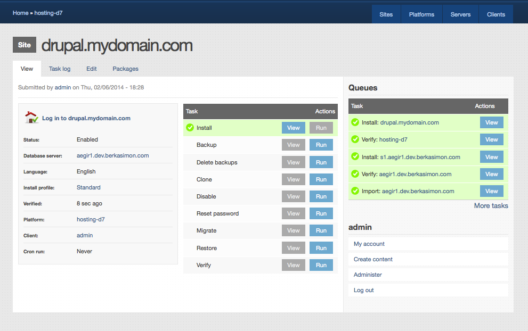View queue task Install: s1.aegir1.dev.berkasimon.com

click(x=492, y=157)
